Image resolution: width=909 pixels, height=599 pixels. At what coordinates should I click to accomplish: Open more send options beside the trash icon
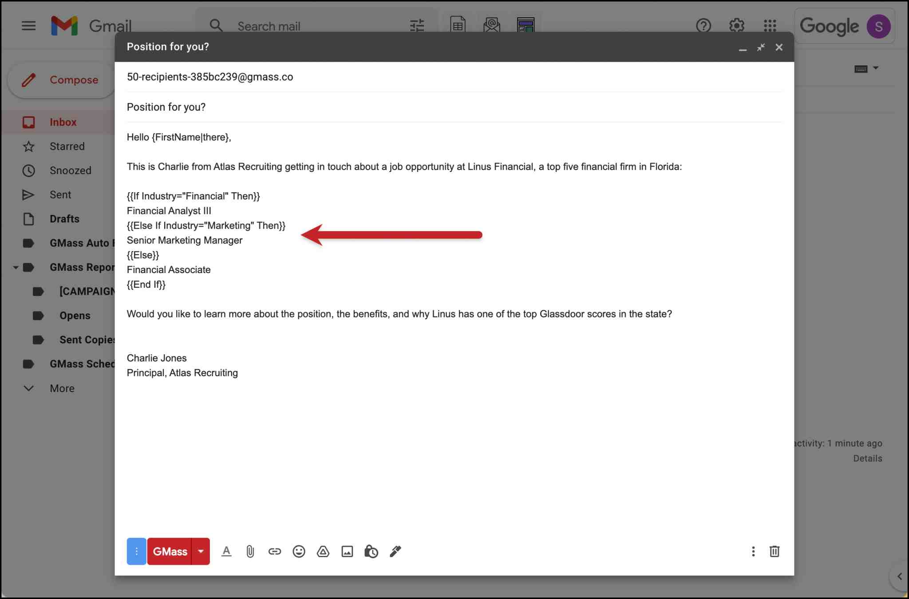click(x=753, y=551)
